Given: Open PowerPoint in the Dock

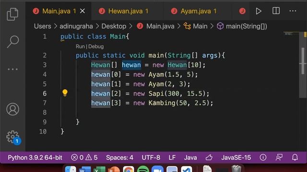Looking at the screenshot, I should (x=114, y=169).
